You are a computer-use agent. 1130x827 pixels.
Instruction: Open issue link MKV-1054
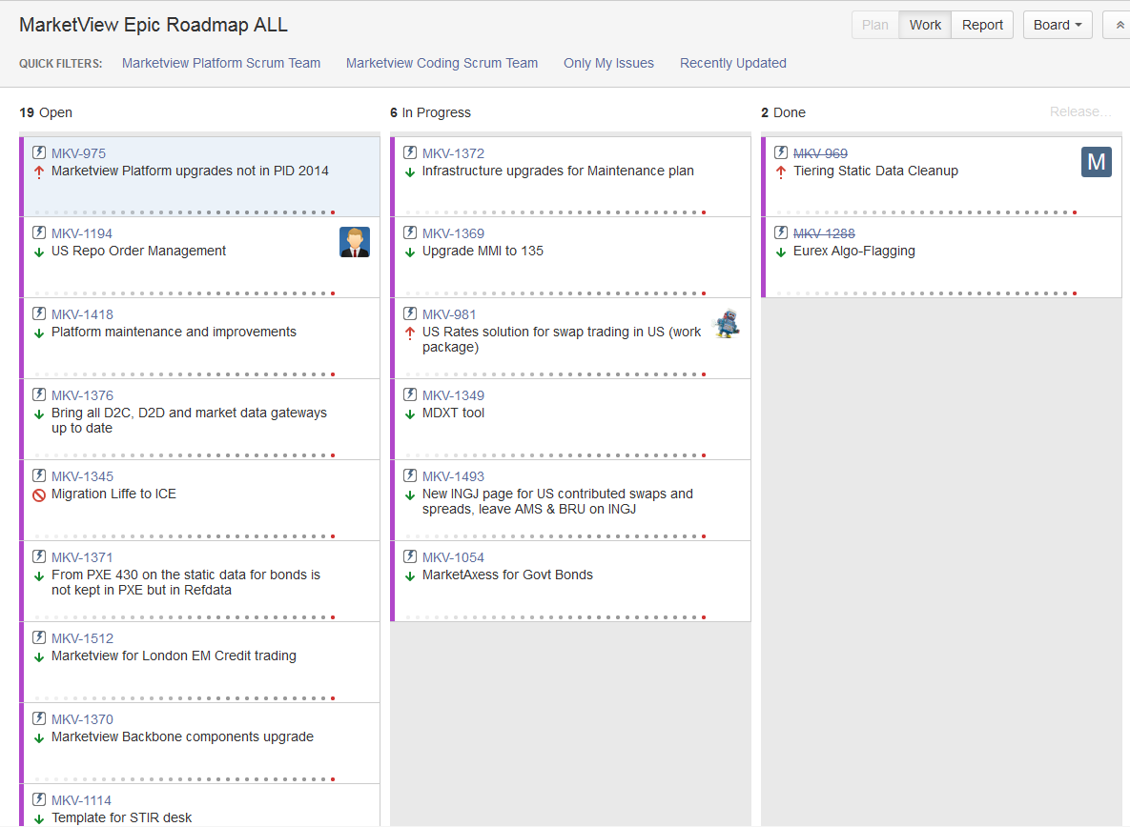click(x=453, y=557)
